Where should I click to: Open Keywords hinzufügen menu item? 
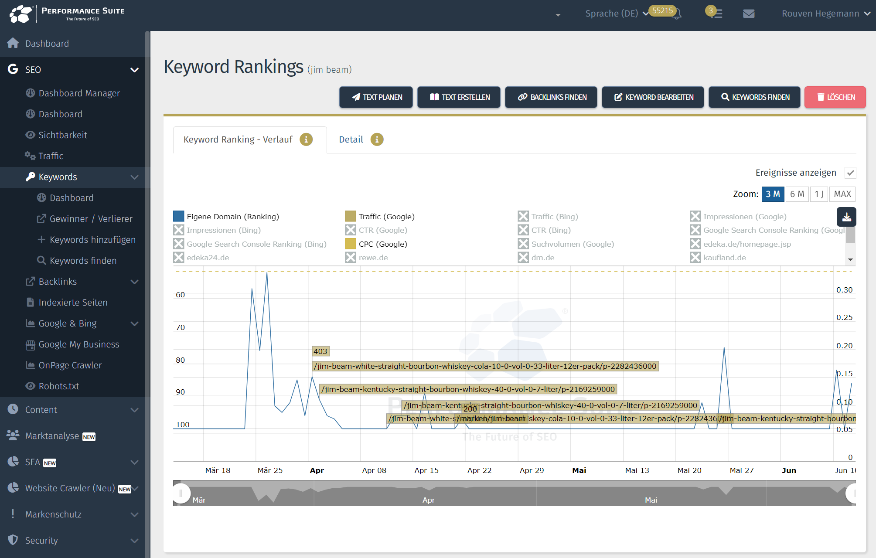(92, 240)
